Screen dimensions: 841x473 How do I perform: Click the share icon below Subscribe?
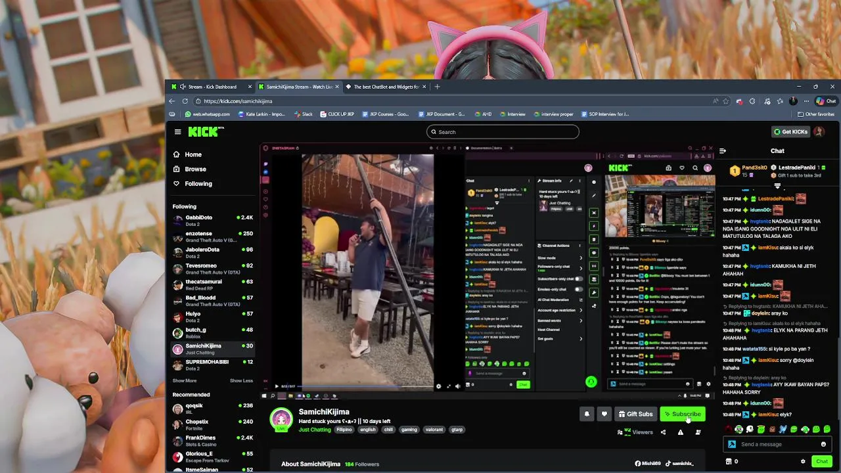pos(663,432)
